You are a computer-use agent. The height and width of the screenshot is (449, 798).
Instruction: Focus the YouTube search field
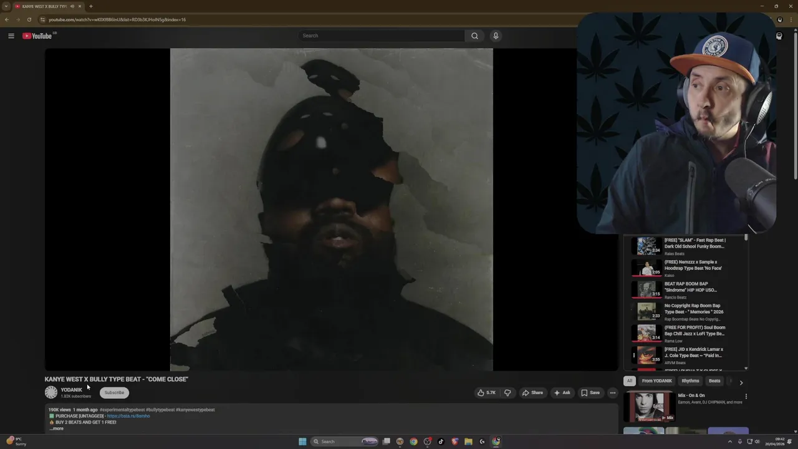(381, 36)
